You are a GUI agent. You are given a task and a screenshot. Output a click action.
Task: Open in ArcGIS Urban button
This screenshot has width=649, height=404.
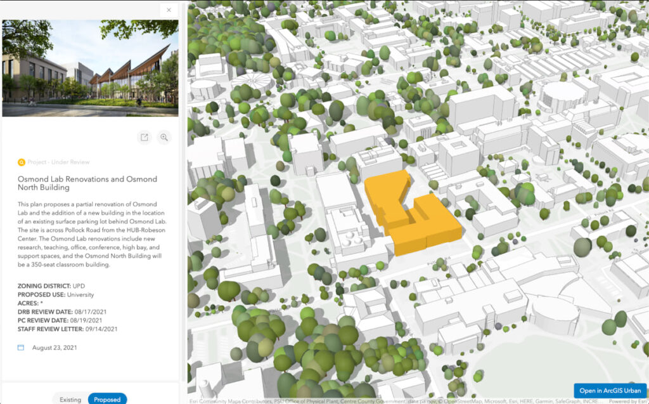tap(610, 390)
